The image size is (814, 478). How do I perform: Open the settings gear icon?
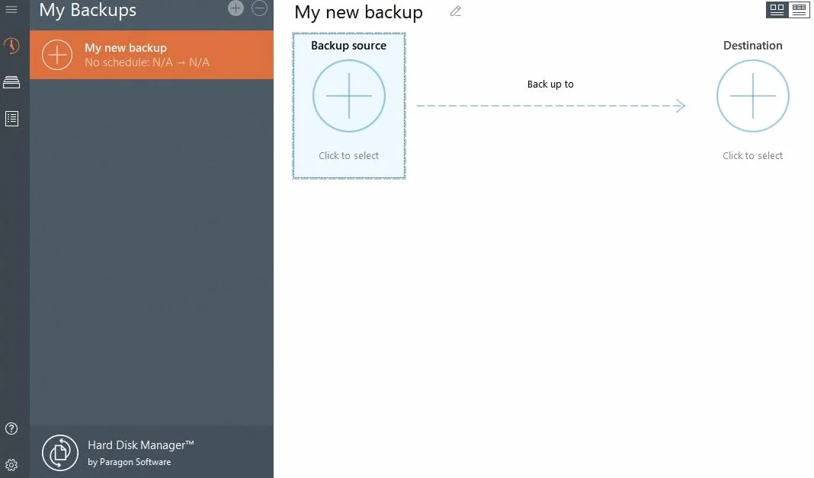click(11, 465)
